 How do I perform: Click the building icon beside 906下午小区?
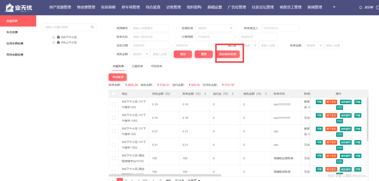[58, 37]
